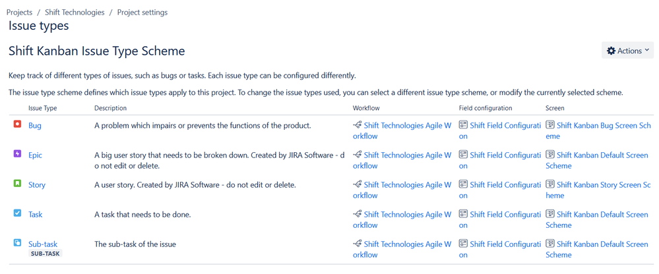Click the SUB-TASK badge label
Screen dimensions: 659x274
point(46,254)
